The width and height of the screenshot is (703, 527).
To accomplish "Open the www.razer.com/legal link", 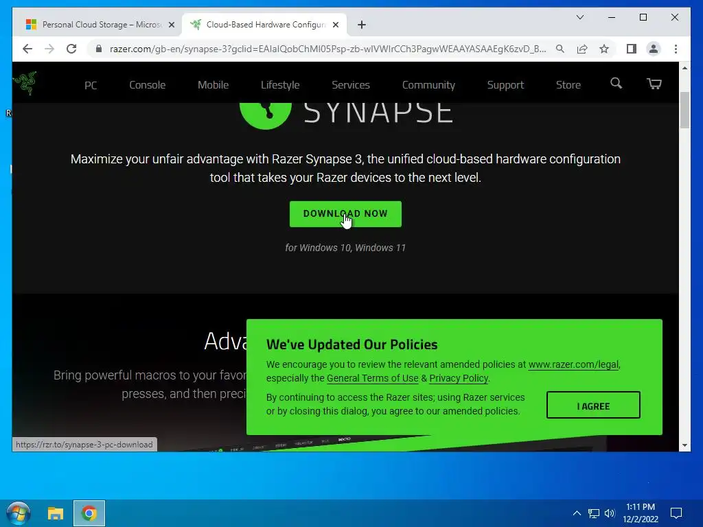I will (x=573, y=365).
